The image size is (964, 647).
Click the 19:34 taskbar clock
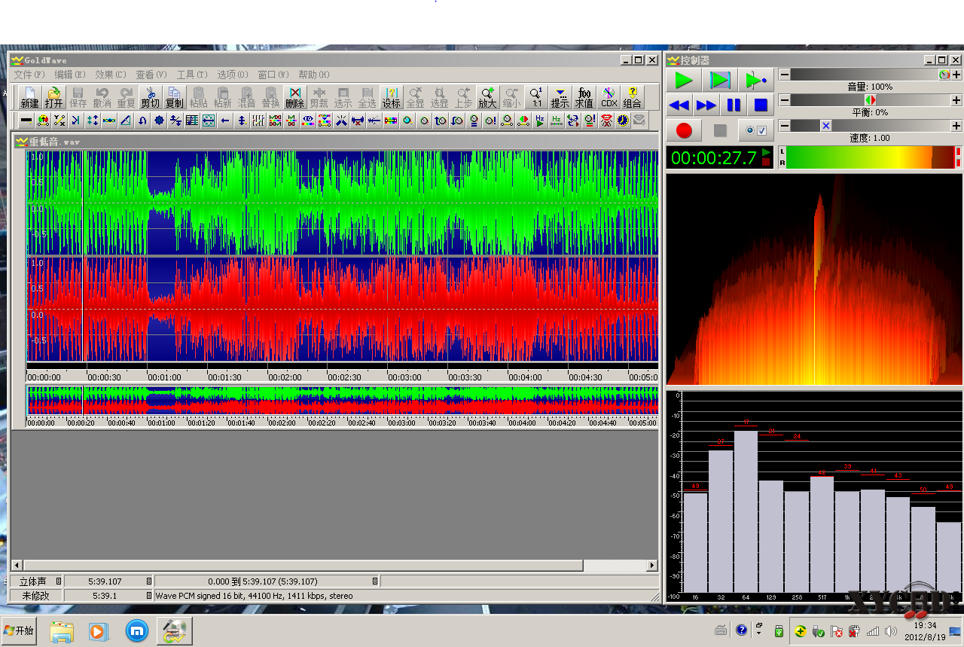coord(925,625)
